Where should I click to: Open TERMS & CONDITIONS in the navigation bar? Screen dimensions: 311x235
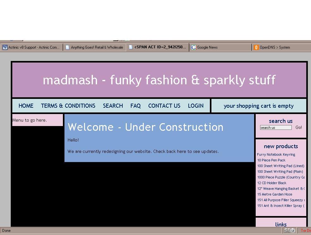click(x=68, y=106)
